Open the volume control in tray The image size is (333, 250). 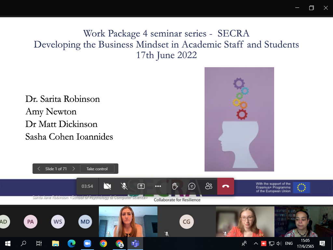click(x=279, y=243)
